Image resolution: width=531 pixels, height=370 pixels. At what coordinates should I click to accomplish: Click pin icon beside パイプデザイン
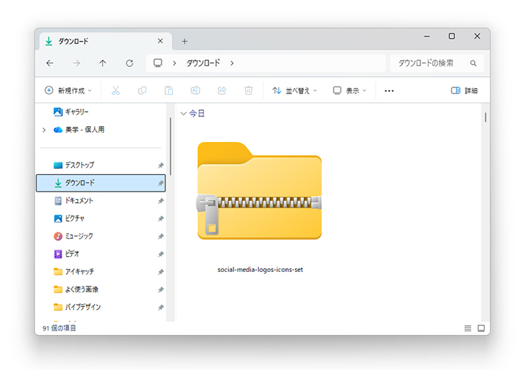point(161,307)
